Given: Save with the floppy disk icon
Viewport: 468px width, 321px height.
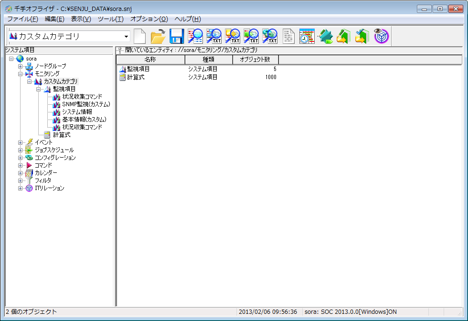Looking at the screenshot, I should pyautogui.click(x=177, y=36).
